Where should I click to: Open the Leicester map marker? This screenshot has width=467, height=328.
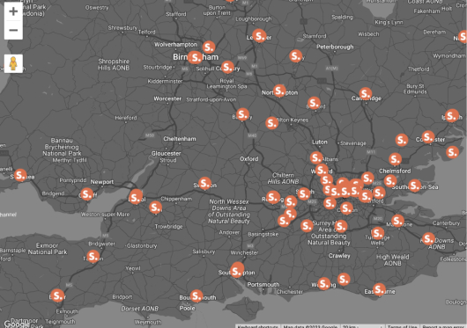[259, 36]
